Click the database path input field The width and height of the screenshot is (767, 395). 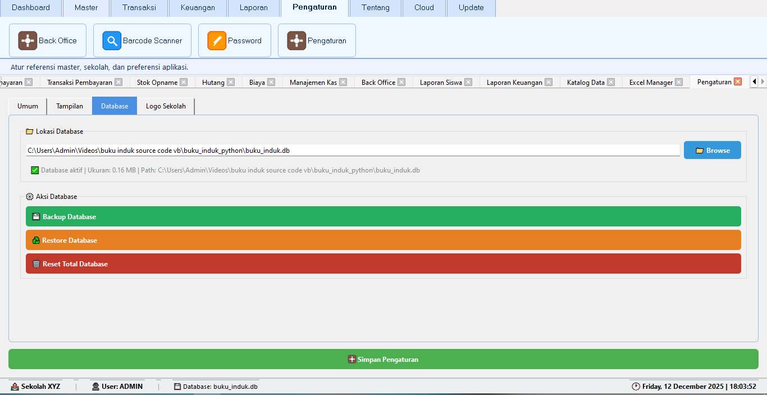point(353,151)
